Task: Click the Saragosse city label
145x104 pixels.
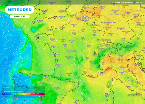Action: 57,88
